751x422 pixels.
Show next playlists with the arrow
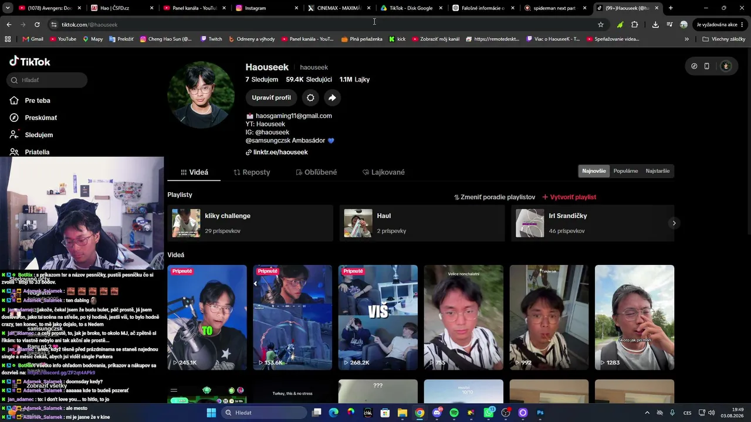tap(674, 223)
